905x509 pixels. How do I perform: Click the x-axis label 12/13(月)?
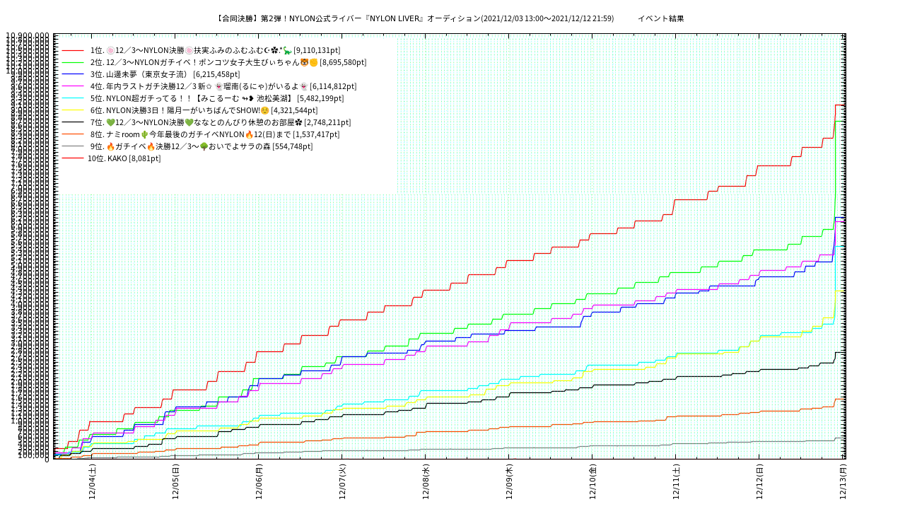coord(843,482)
